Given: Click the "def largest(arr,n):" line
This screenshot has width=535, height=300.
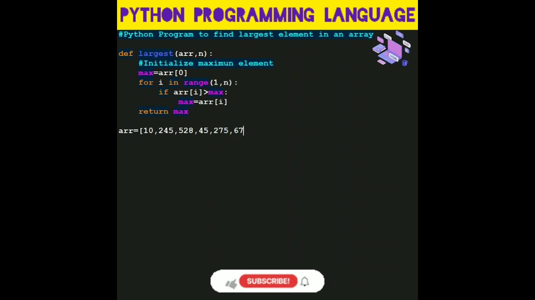Looking at the screenshot, I should [x=166, y=54].
